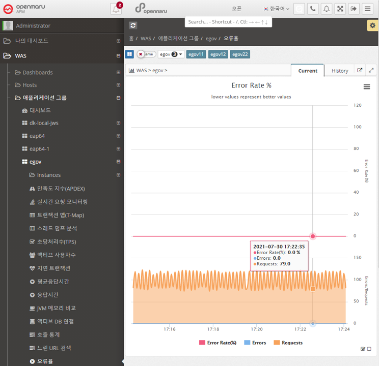379x366 pixels.
Task: Open the notifications bell with badge 2
Action: 116,9
